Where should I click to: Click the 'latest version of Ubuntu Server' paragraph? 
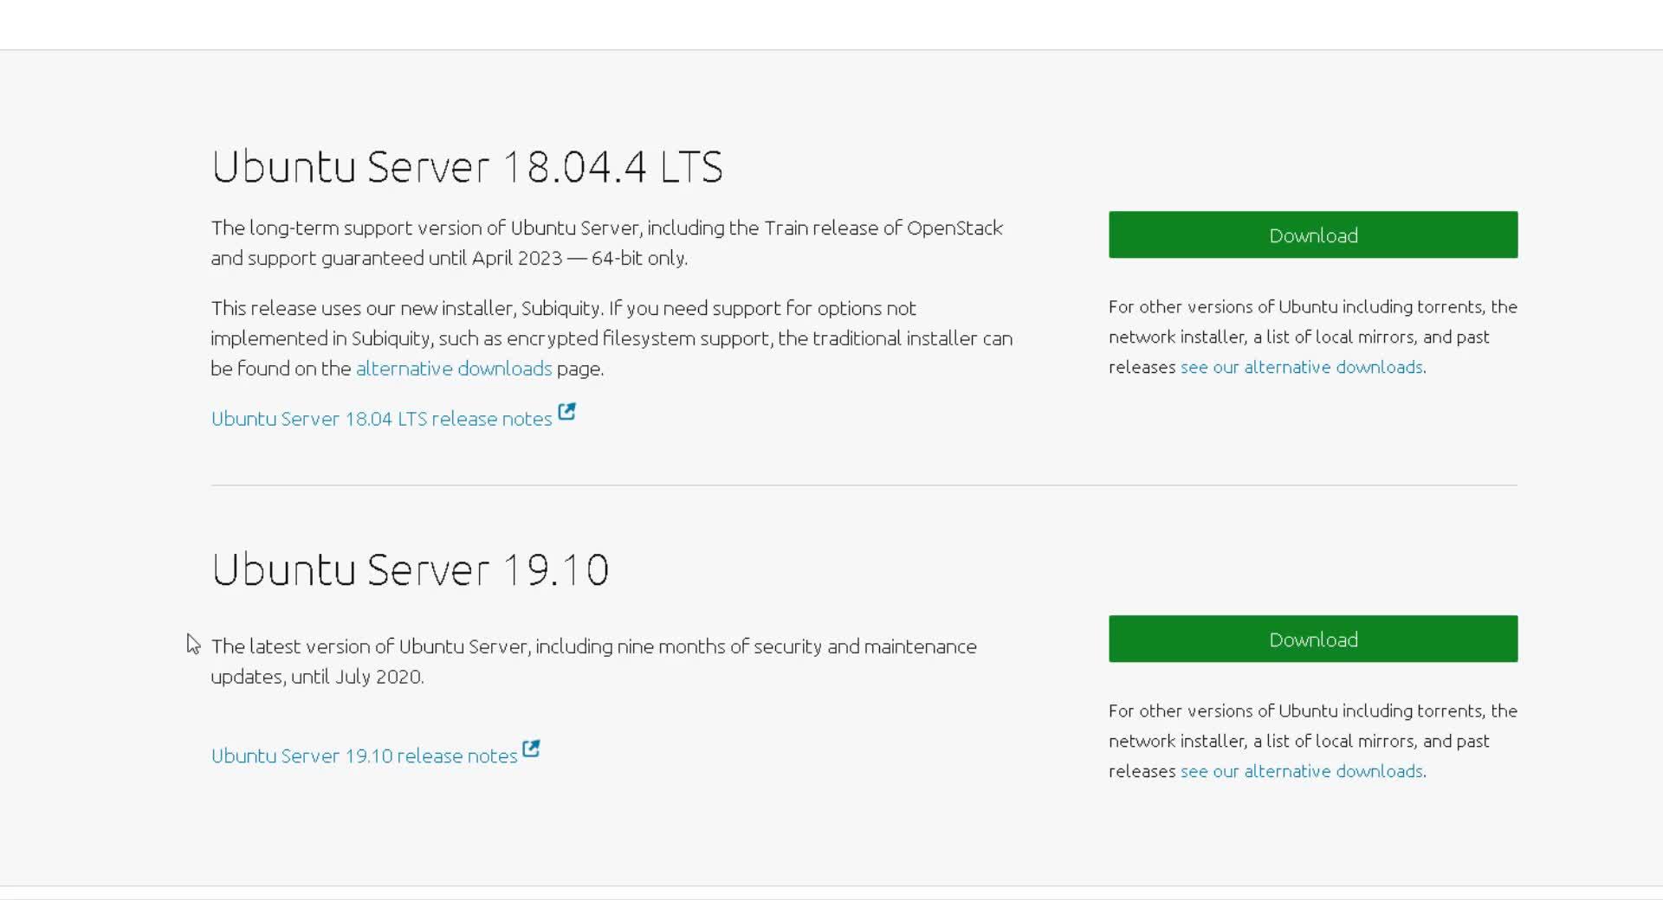pyautogui.click(x=593, y=661)
